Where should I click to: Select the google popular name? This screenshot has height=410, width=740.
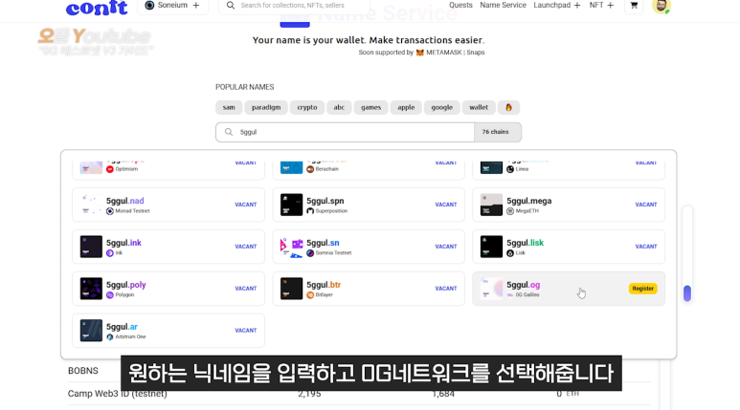[x=441, y=107]
